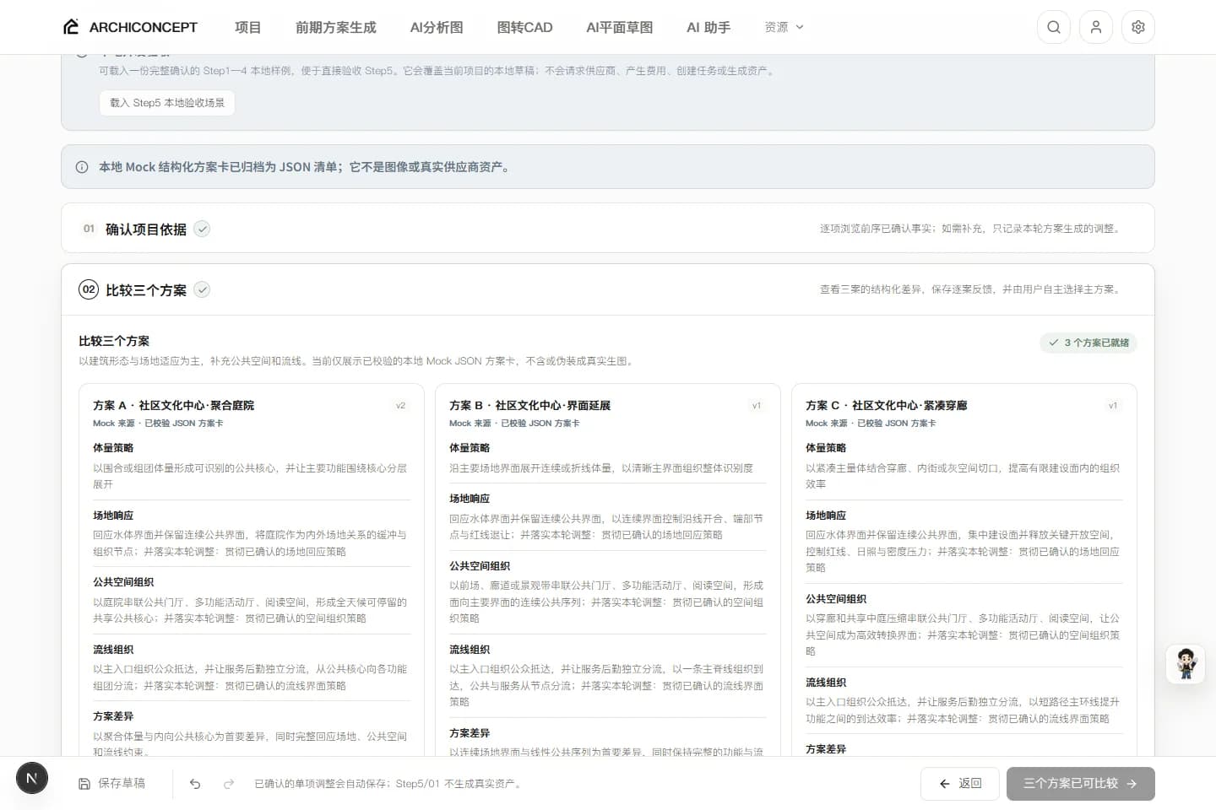Select the 方案 A 社区文化中心·聚合庭院 title
Image resolution: width=1216 pixels, height=810 pixels.
point(173,406)
